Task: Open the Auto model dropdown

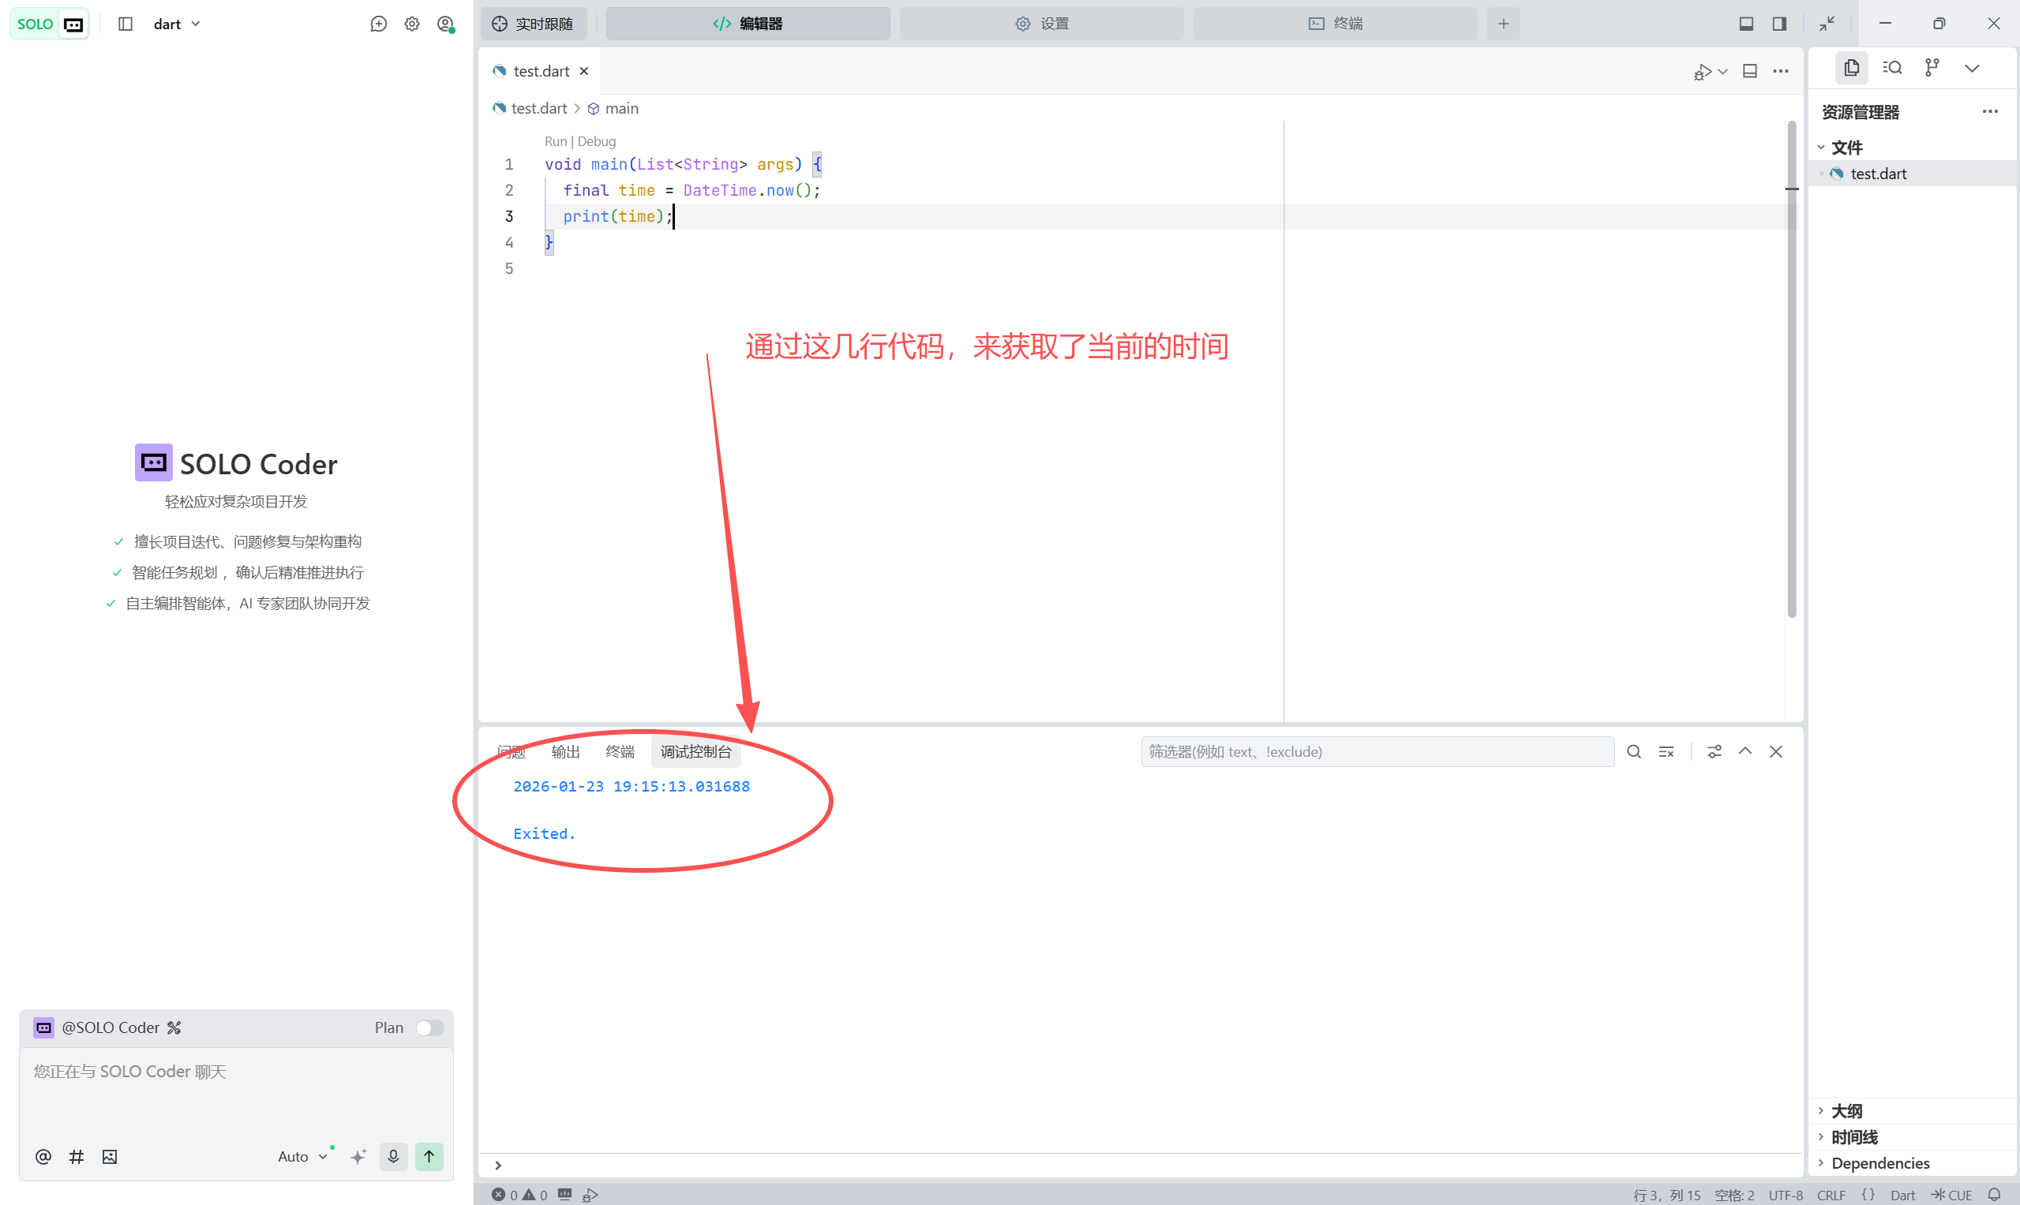Action: (x=302, y=1156)
